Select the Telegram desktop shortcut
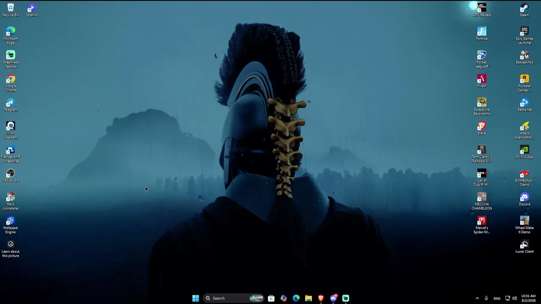The image size is (541, 304). click(11, 105)
